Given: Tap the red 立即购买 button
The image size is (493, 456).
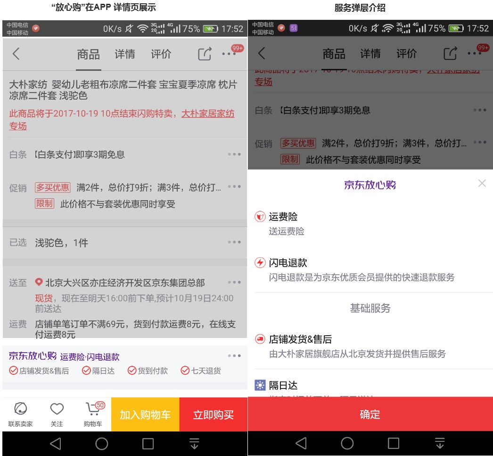Looking at the screenshot, I should 214,414.
